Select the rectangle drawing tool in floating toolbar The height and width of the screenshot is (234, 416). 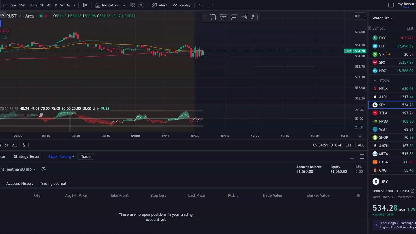pyautogui.click(x=214, y=17)
